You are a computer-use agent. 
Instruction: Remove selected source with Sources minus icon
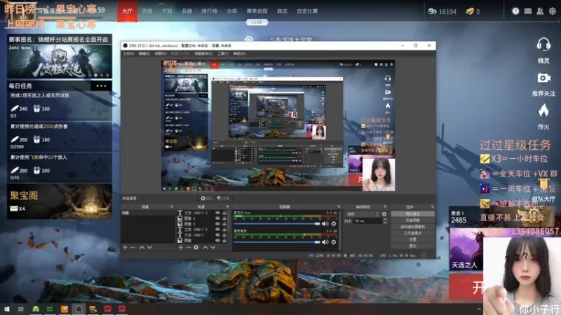pyautogui.click(x=188, y=247)
